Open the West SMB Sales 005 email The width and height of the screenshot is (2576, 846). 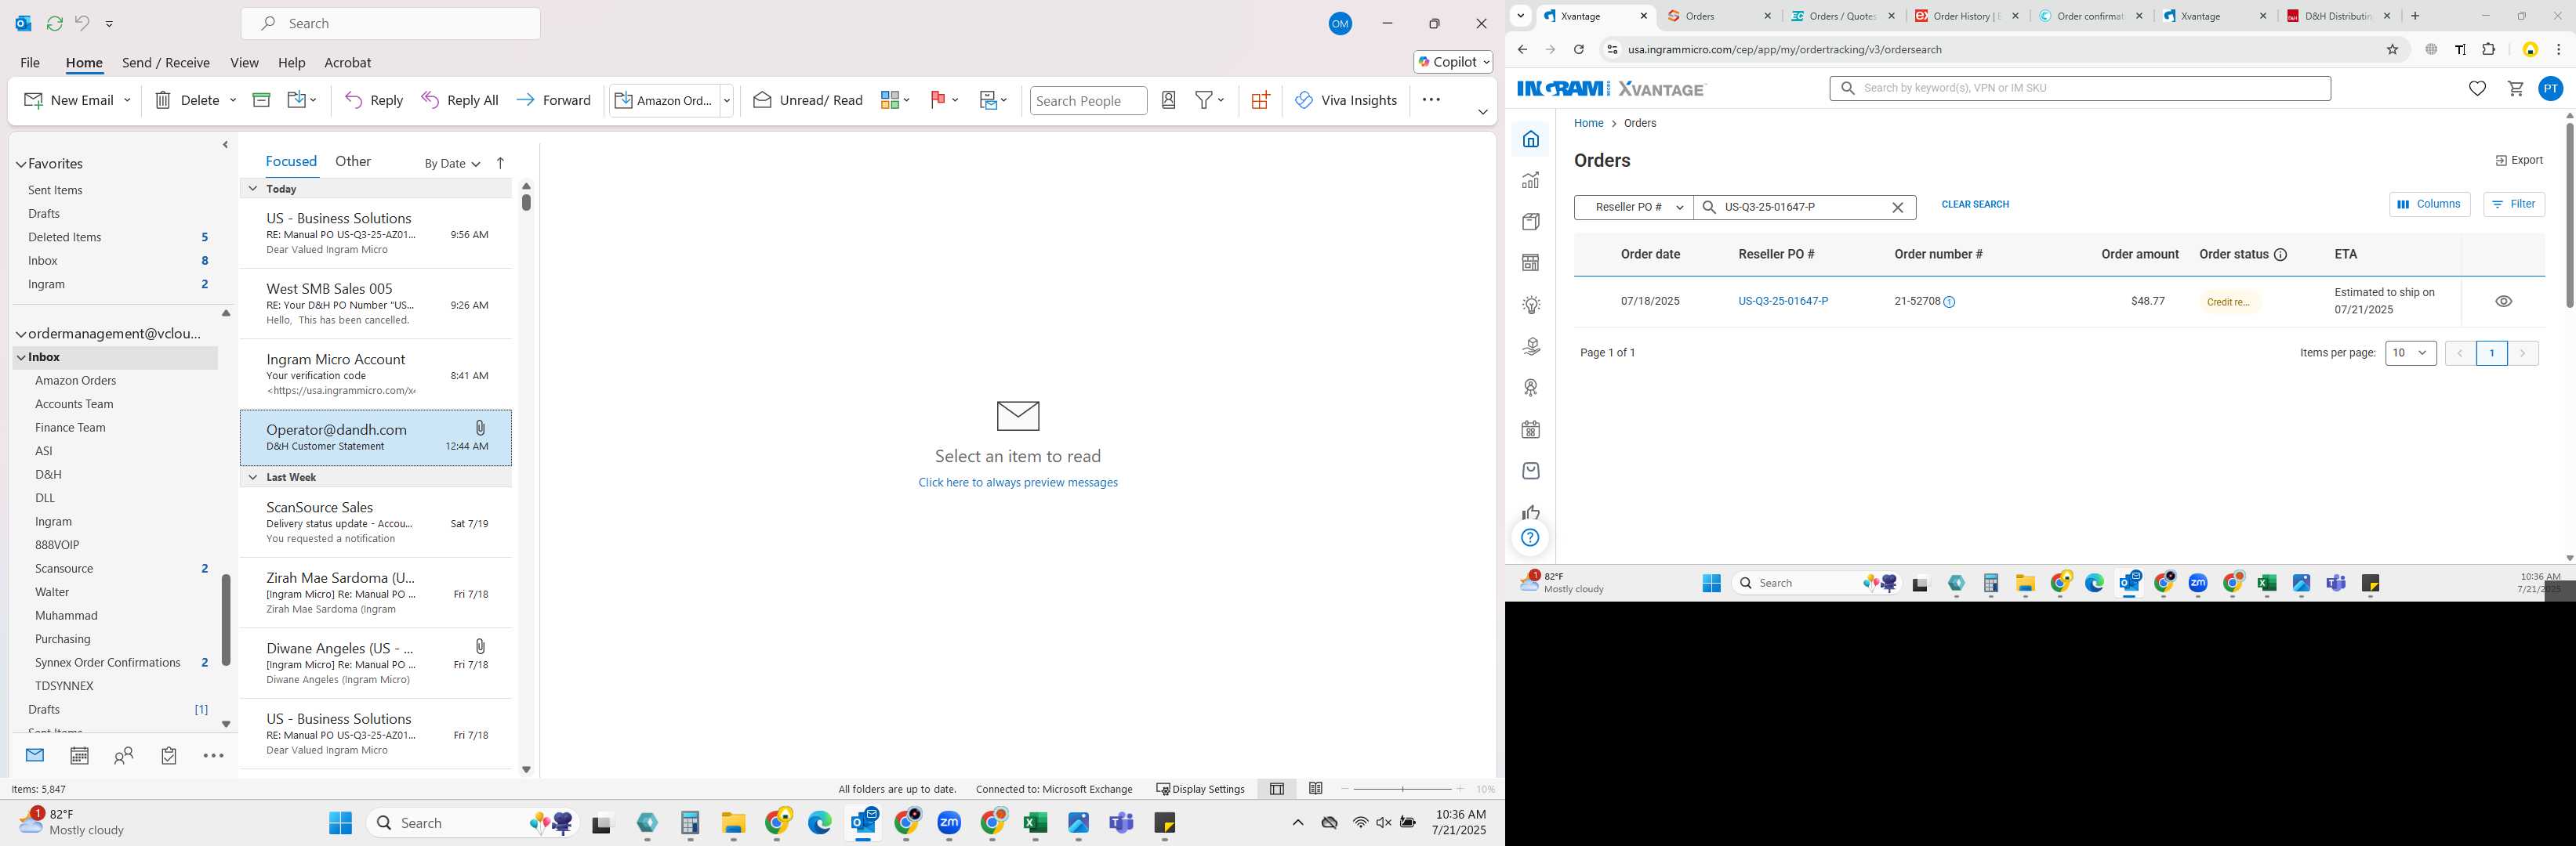coord(376,304)
